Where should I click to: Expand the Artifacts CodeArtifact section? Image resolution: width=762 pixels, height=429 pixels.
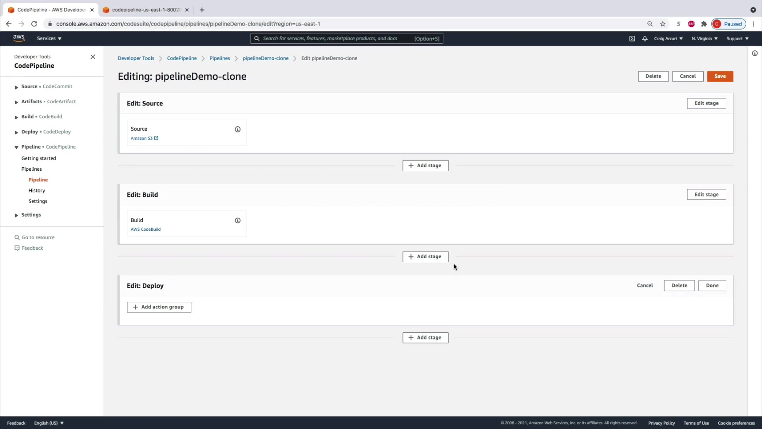(x=16, y=102)
